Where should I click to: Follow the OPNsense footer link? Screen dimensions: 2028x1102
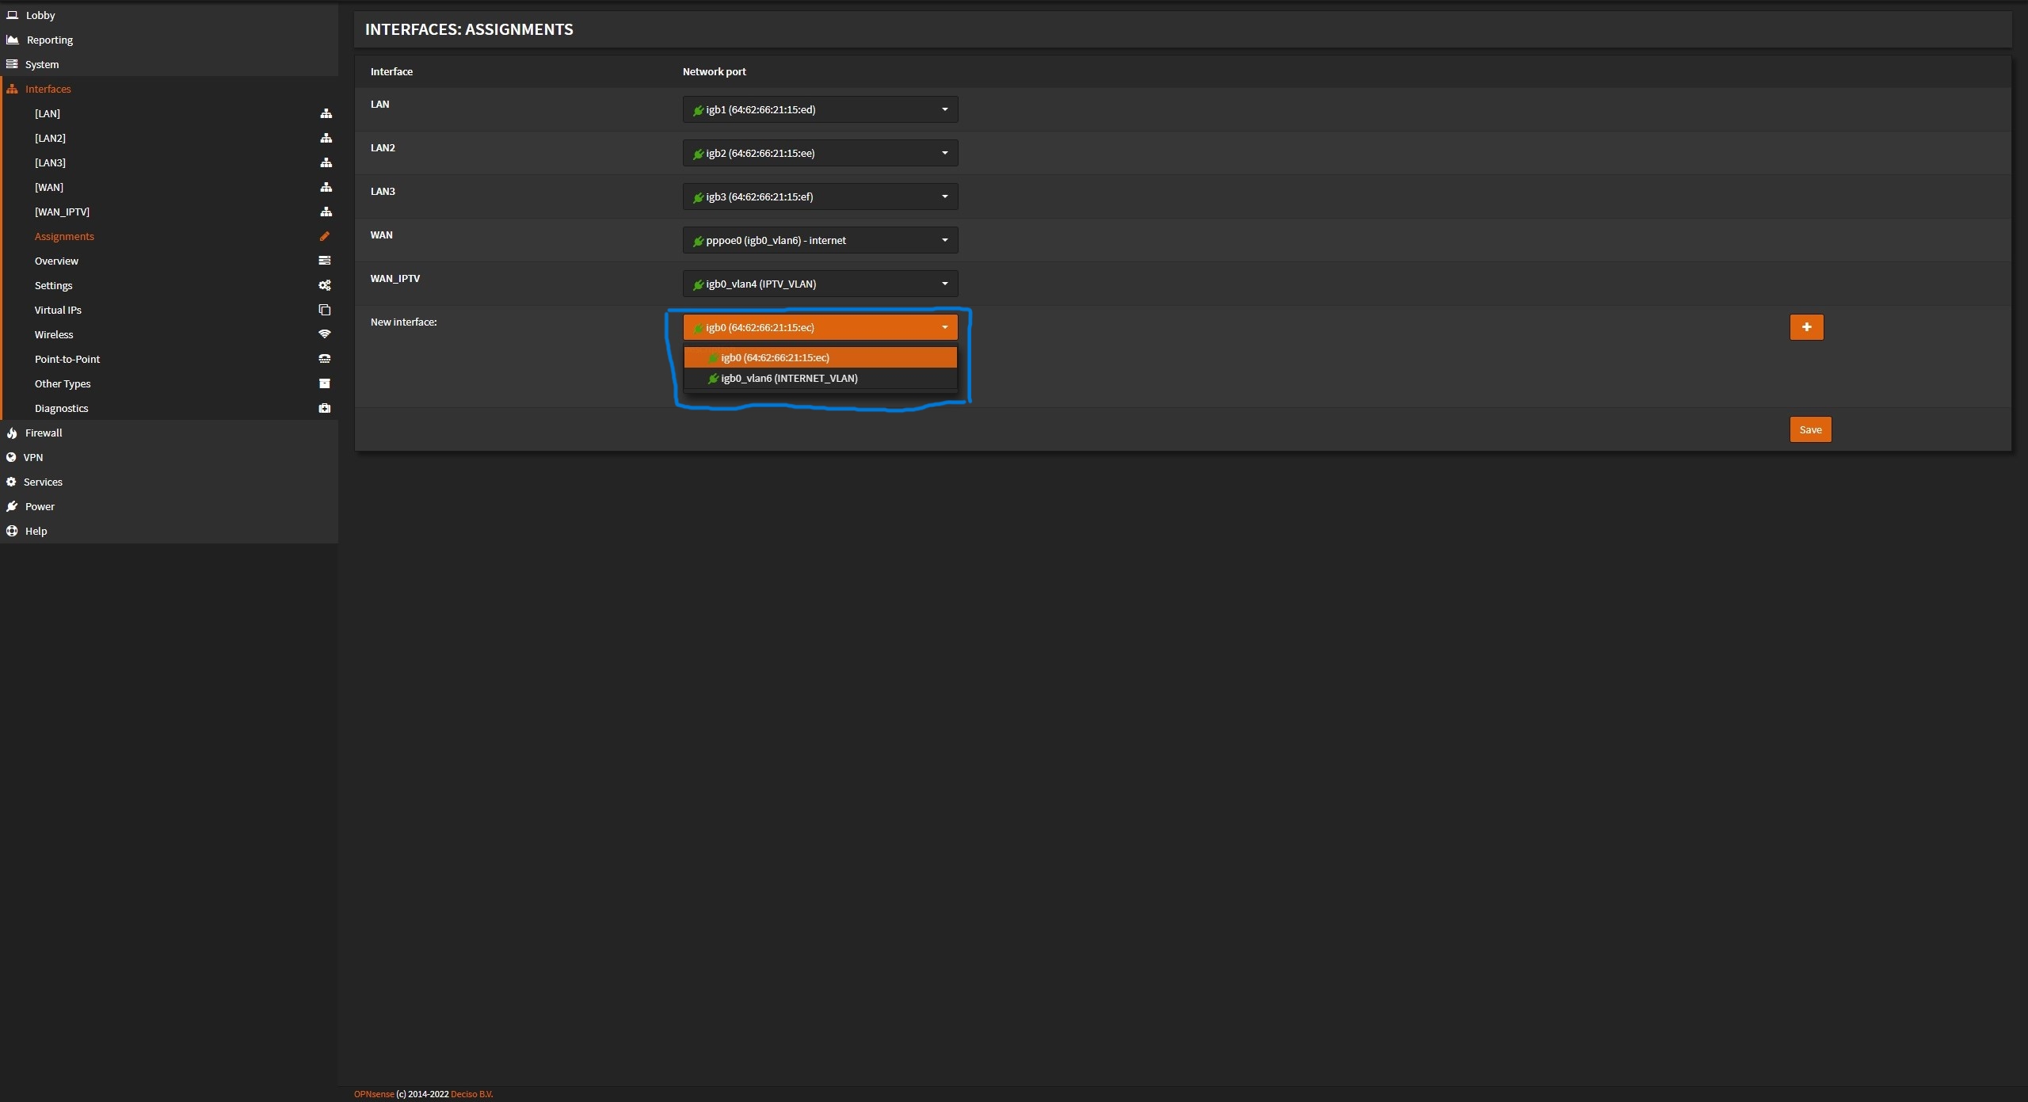pos(373,1094)
